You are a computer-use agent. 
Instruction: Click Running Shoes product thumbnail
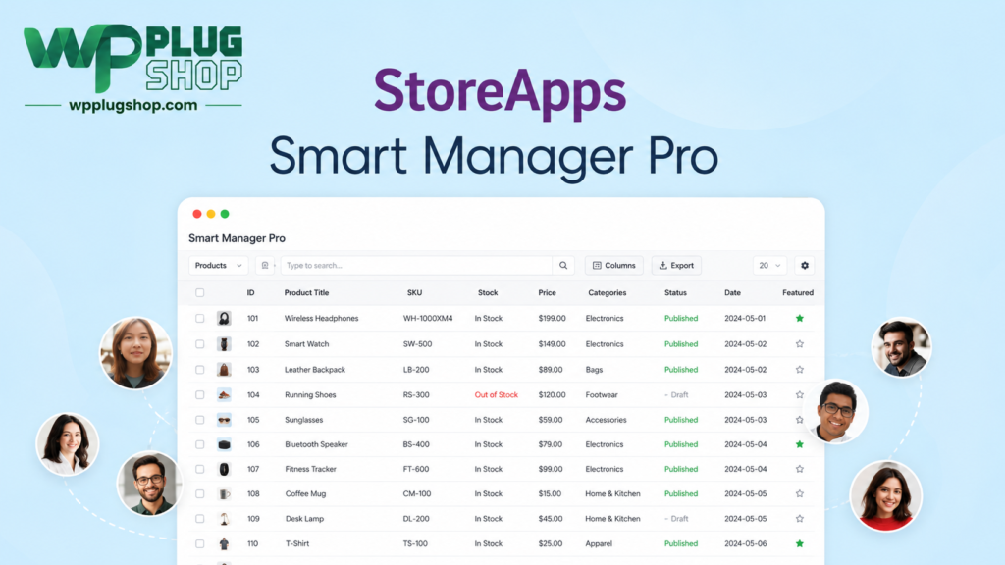224,394
